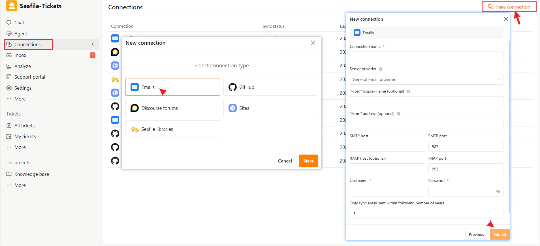Image resolution: width=540 pixels, height=246 pixels.
Task: Close the connection type dialog
Action: point(313,43)
